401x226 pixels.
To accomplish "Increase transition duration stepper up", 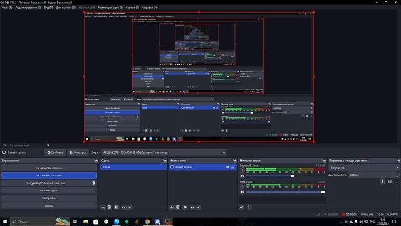I will point(397,173).
